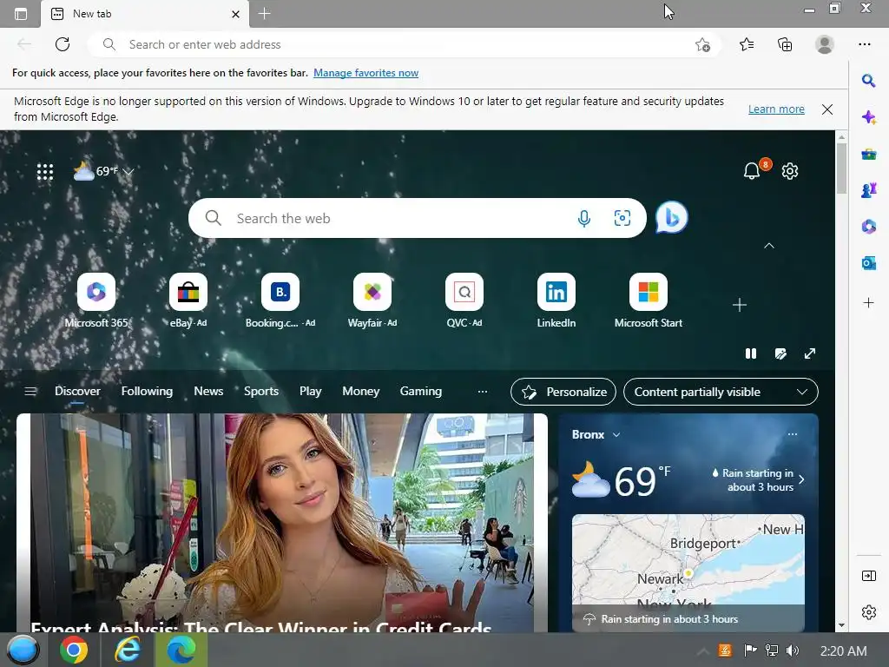Screen dimensions: 889x667
Task: Show more feed categories ellipsis
Action: click(483, 392)
